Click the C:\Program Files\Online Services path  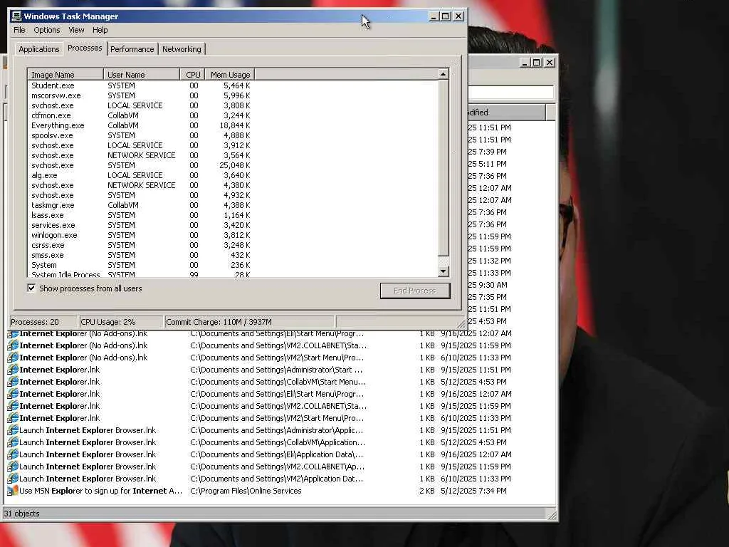click(x=246, y=491)
